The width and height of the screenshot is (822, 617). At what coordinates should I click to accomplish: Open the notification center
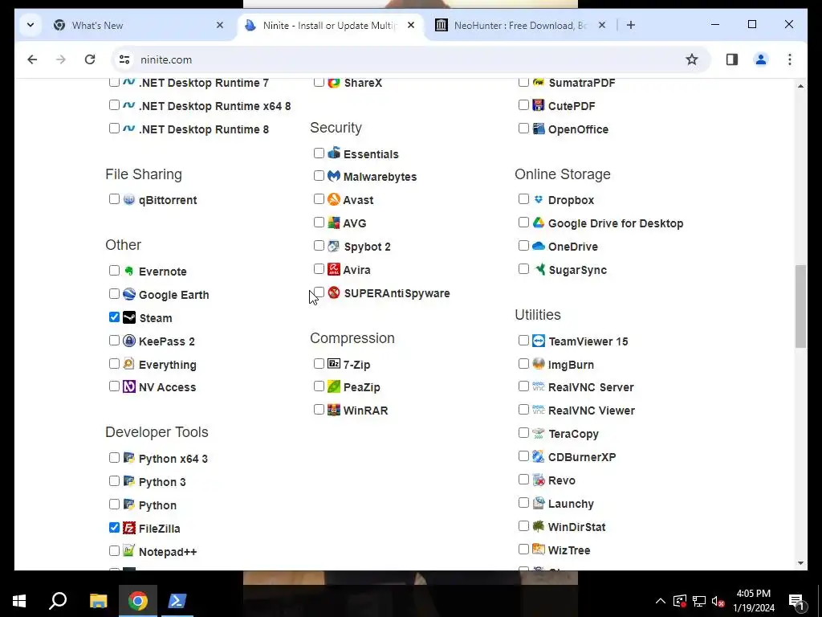797,601
